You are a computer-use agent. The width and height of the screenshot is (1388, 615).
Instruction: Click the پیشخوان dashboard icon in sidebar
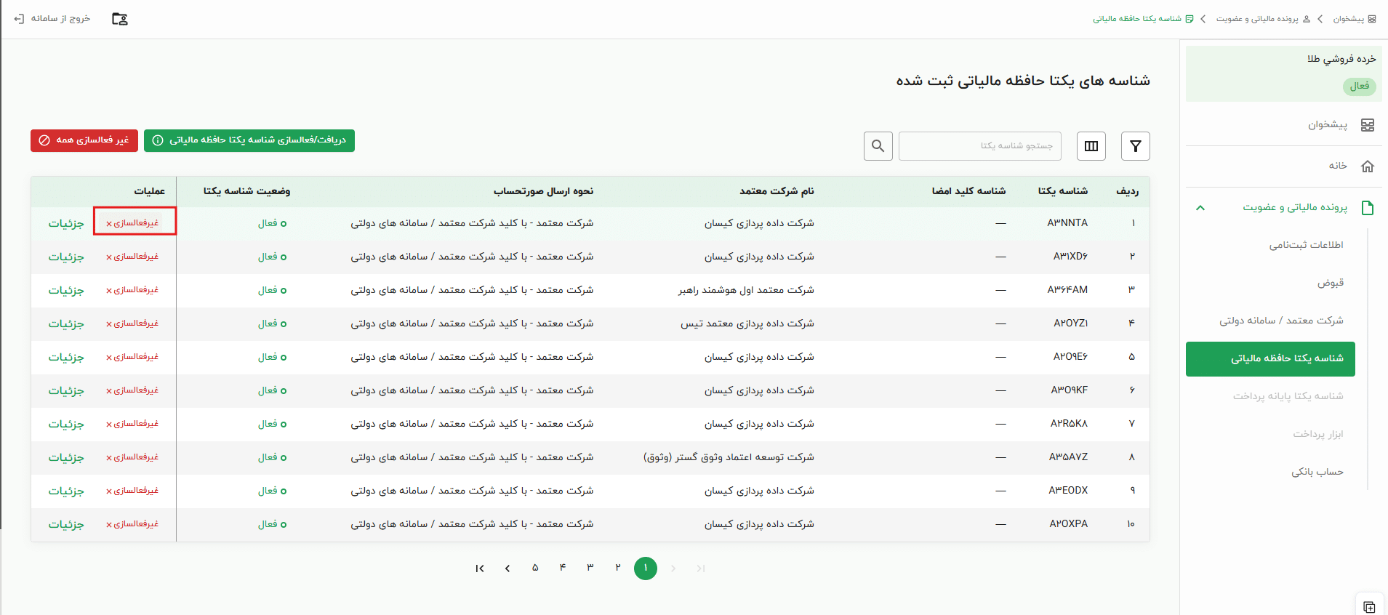[1367, 125]
